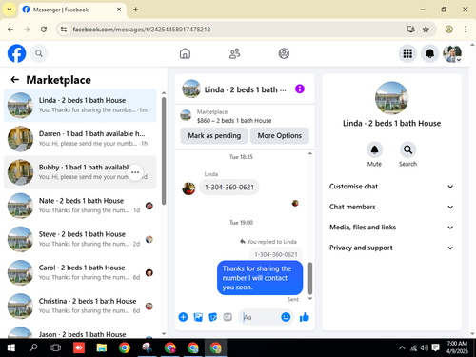Screen dimensions: 476x357
Task: Click the blue Thanks for sharing message
Action: pos(260,278)
